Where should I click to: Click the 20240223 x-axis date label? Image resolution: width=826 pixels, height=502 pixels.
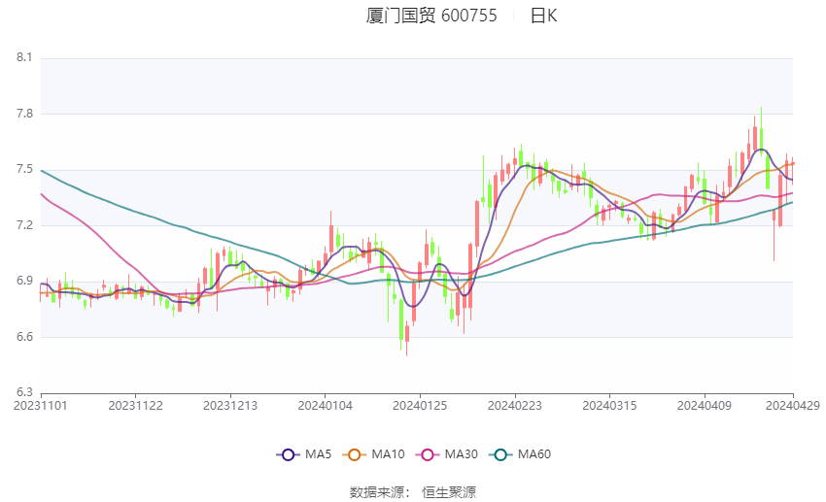click(515, 406)
